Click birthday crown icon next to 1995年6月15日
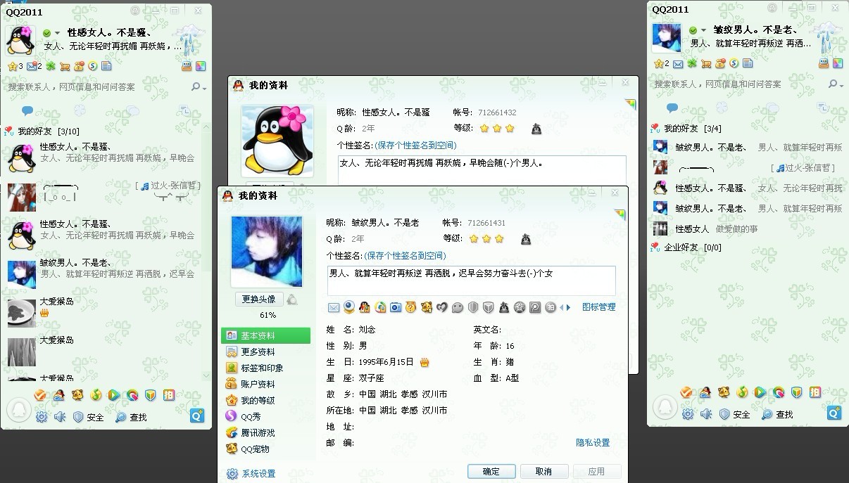The image size is (849, 483). (424, 362)
